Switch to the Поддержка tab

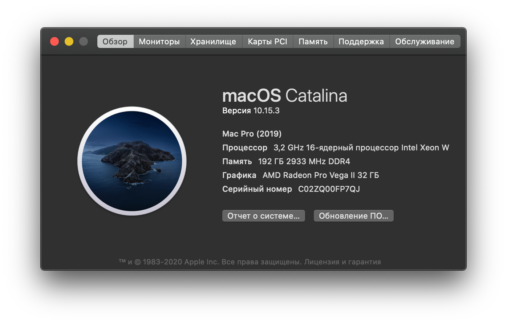(x=361, y=41)
